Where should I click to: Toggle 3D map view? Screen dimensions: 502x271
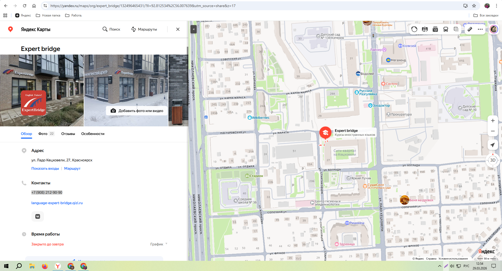coord(493,160)
